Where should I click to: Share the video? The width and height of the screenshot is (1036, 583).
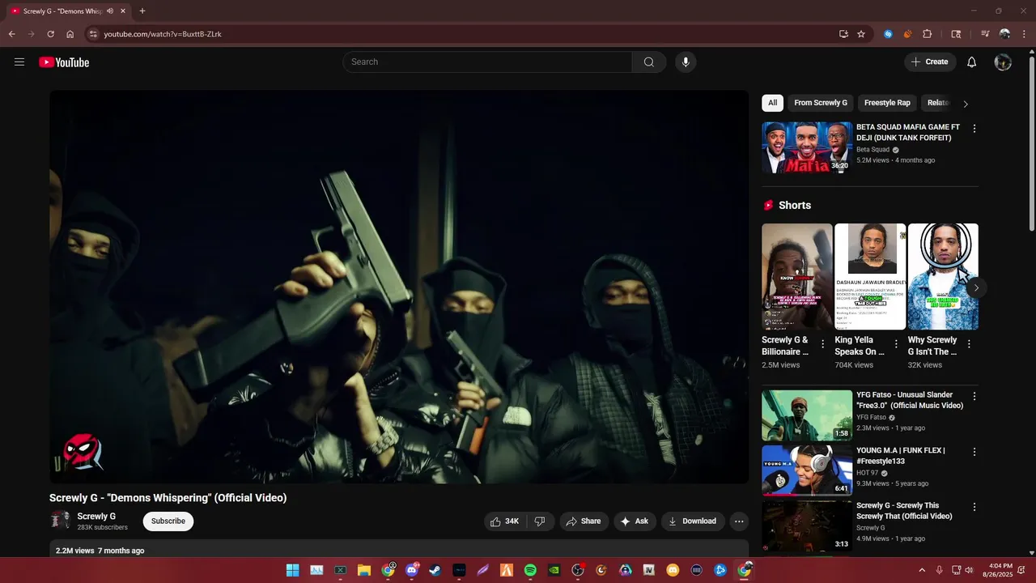click(x=584, y=521)
